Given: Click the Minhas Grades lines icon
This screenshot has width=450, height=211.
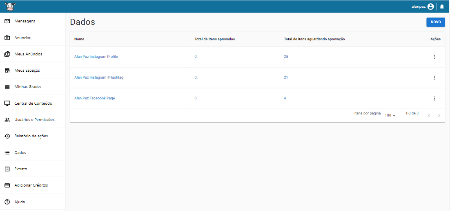Looking at the screenshot, I should 7,87.
